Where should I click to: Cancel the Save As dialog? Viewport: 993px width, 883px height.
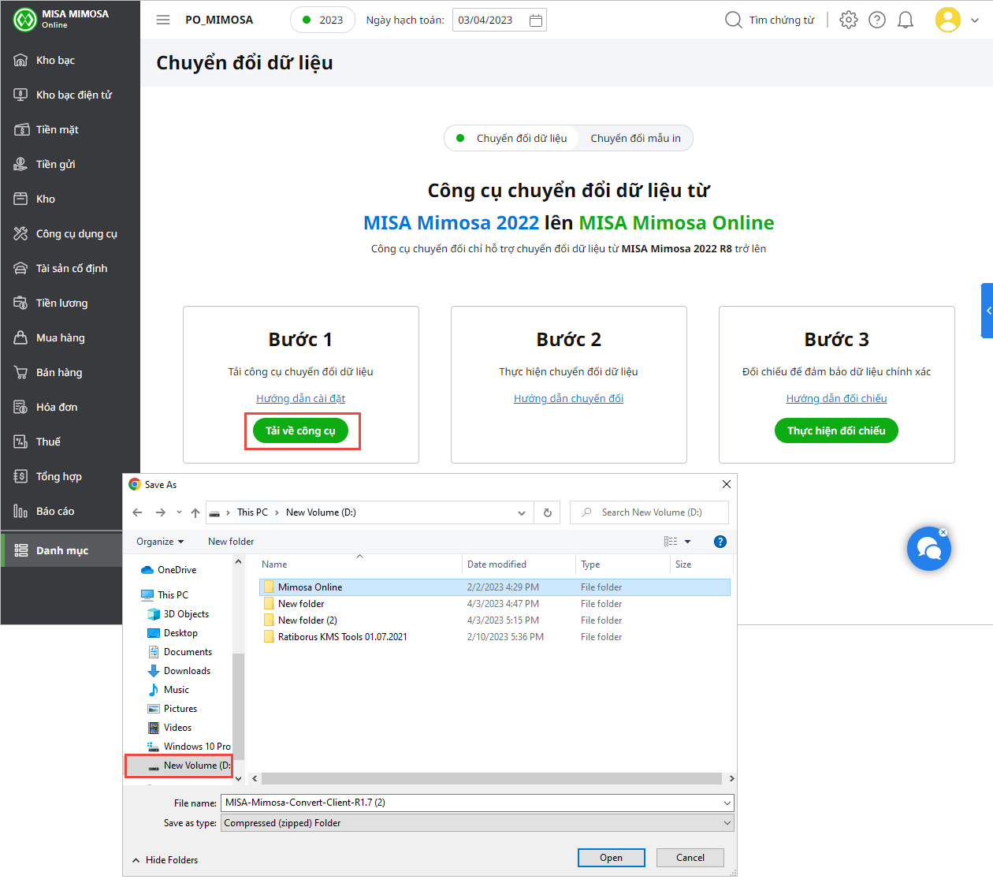coord(690,858)
